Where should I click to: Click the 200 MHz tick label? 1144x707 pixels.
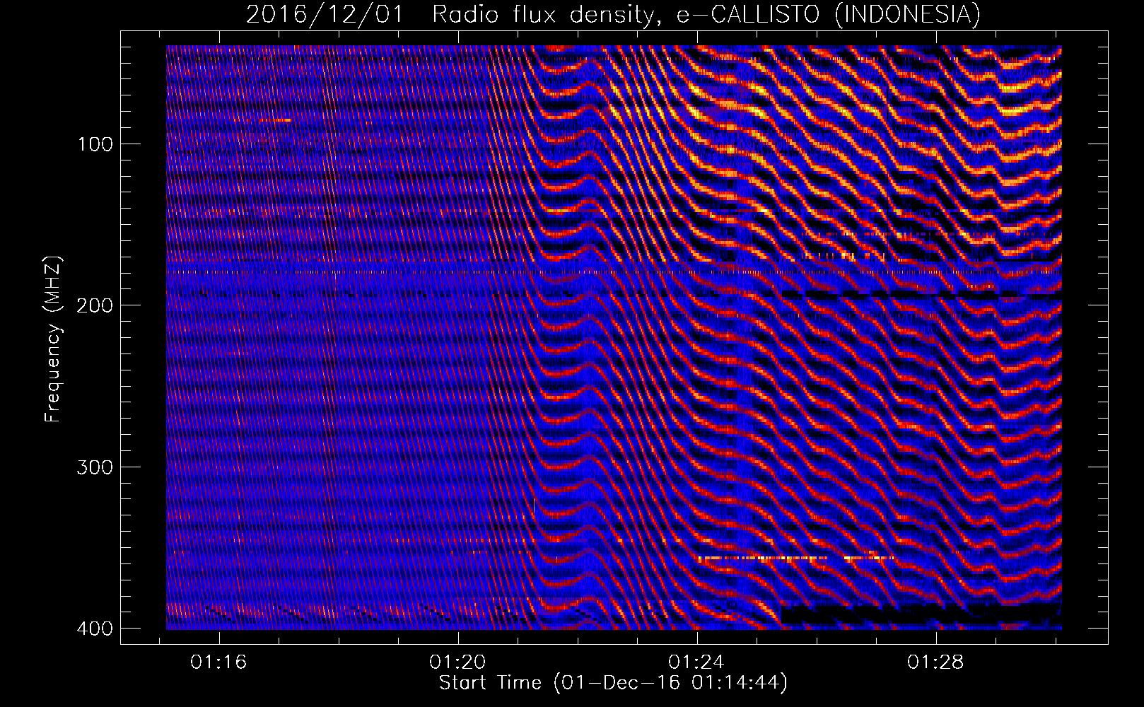(94, 305)
